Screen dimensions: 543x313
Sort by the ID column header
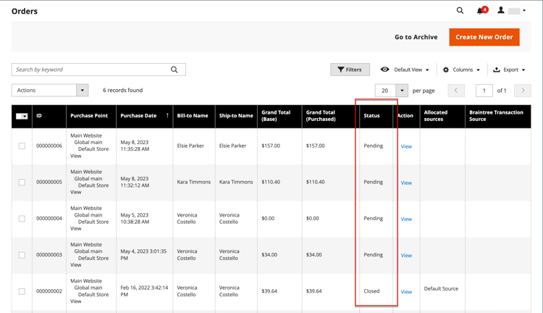click(49, 117)
